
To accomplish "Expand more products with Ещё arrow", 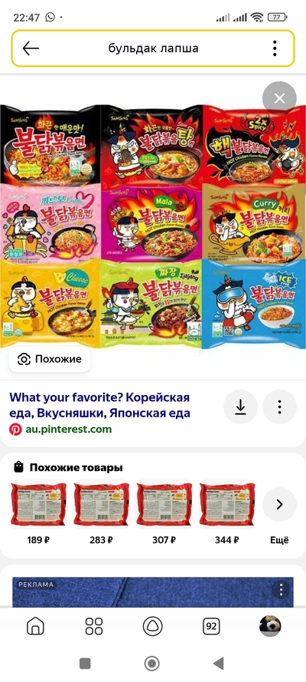I will [279, 505].
